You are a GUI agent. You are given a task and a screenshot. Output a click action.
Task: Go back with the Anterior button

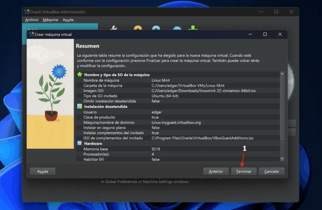[216, 171]
